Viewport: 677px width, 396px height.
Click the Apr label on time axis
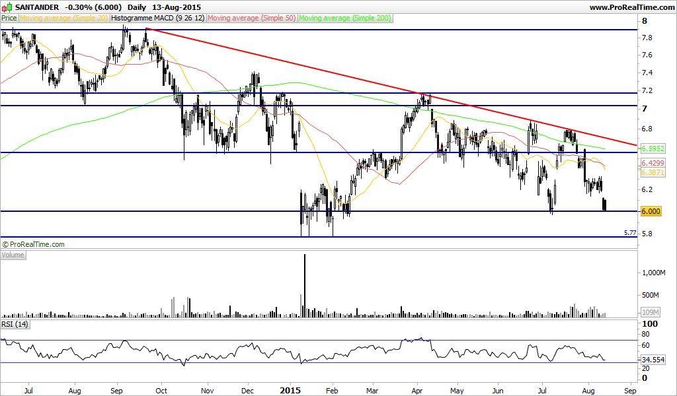[x=417, y=391]
